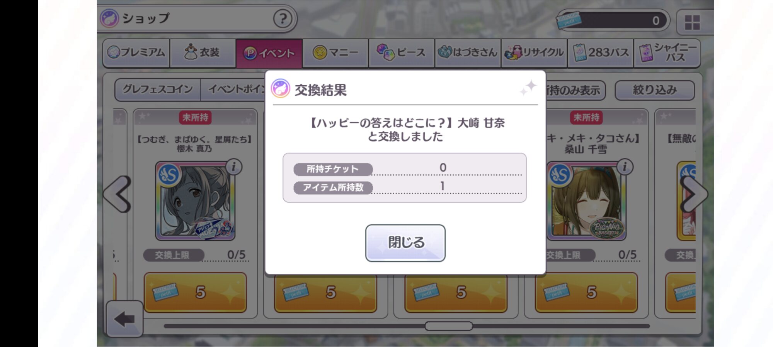Go to the previous page with the left chevron
This screenshot has width=773, height=347.
click(x=117, y=194)
